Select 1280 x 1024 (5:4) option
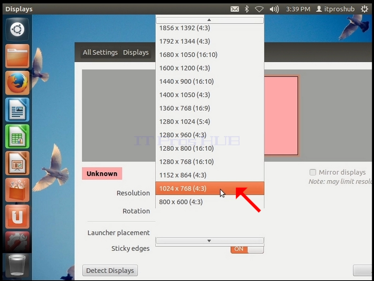The image size is (374, 281). [x=210, y=122]
